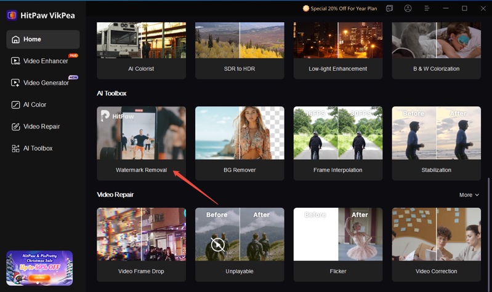Open the Watermark Removal thumbnail

pyautogui.click(x=141, y=133)
